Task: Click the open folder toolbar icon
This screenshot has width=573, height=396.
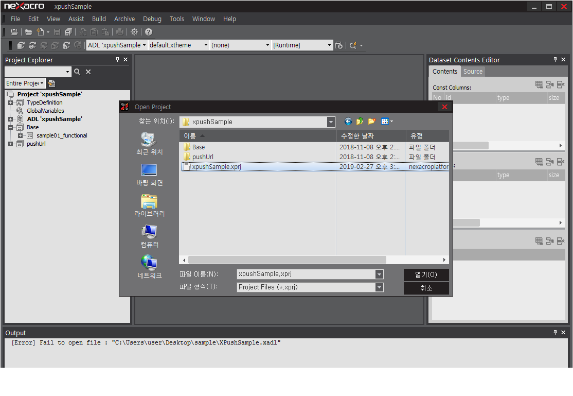Action: pyautogui.click(x=28, y=32)
